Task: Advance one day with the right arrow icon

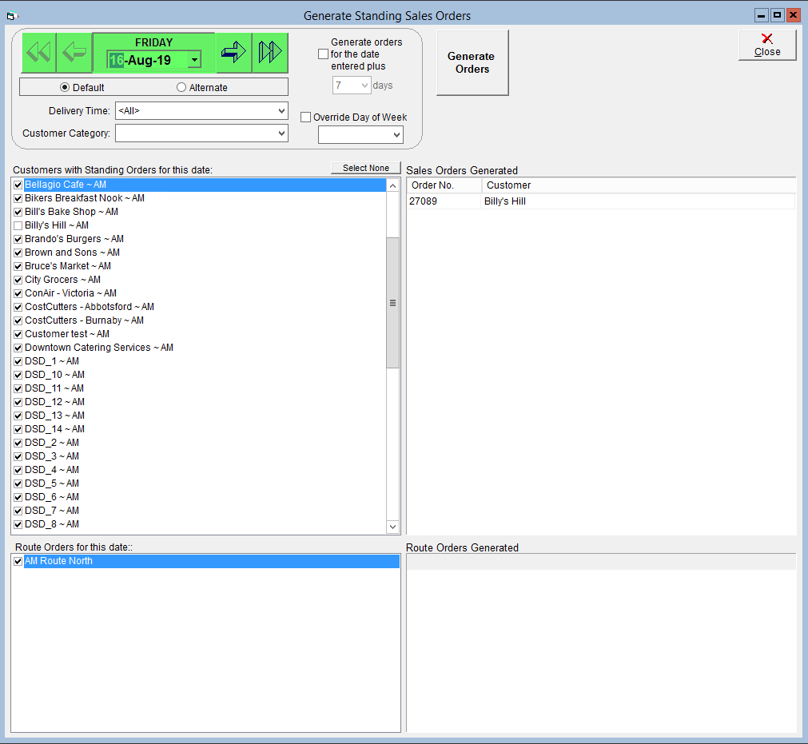Action: point(233,52)
